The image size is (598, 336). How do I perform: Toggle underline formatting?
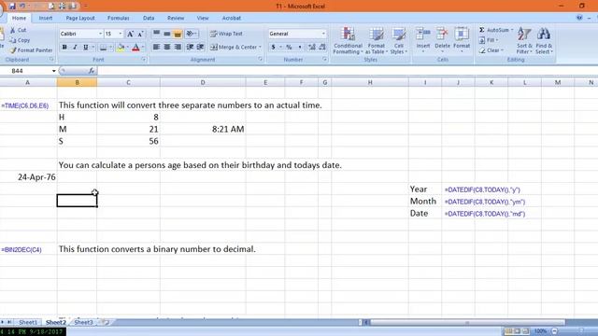tap(85, 48)
